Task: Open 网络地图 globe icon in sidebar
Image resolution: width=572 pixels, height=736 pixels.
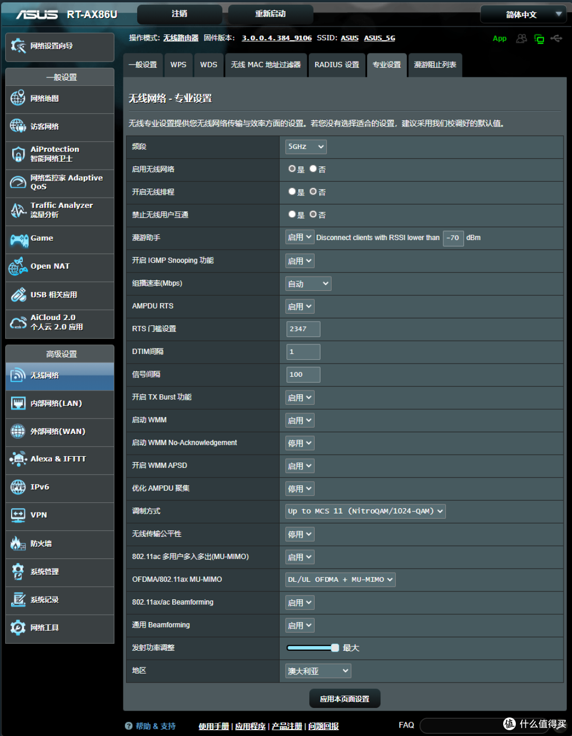Action: [x=18, y=98]
